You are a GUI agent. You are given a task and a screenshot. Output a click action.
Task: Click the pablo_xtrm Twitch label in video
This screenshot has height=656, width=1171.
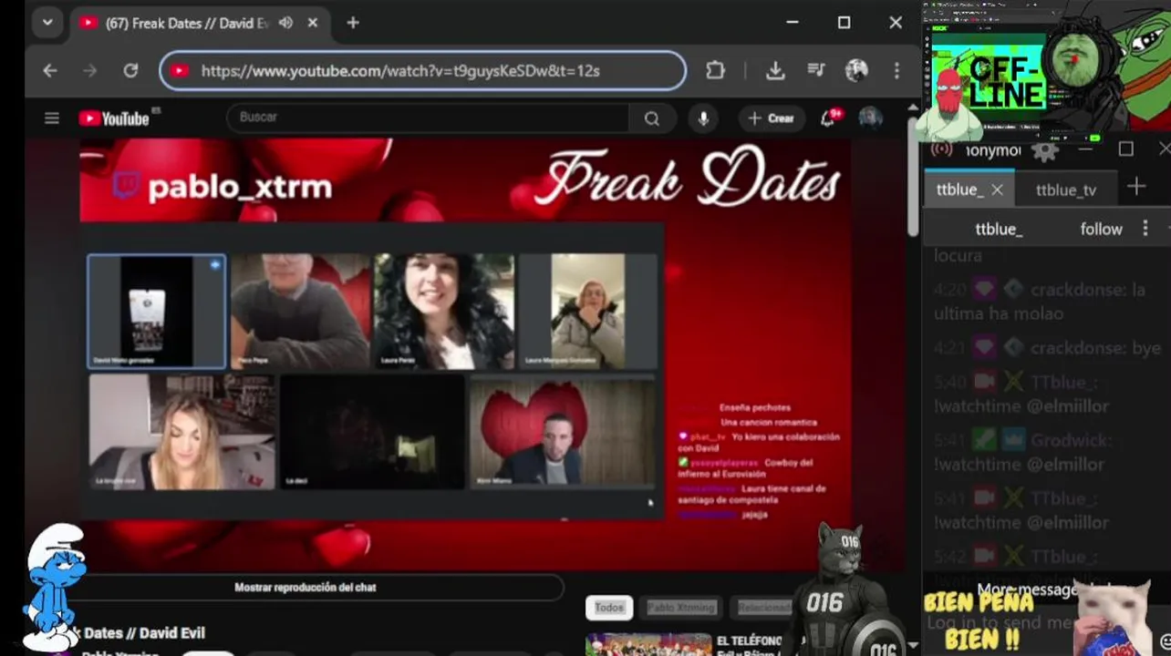tap(223, 187)
